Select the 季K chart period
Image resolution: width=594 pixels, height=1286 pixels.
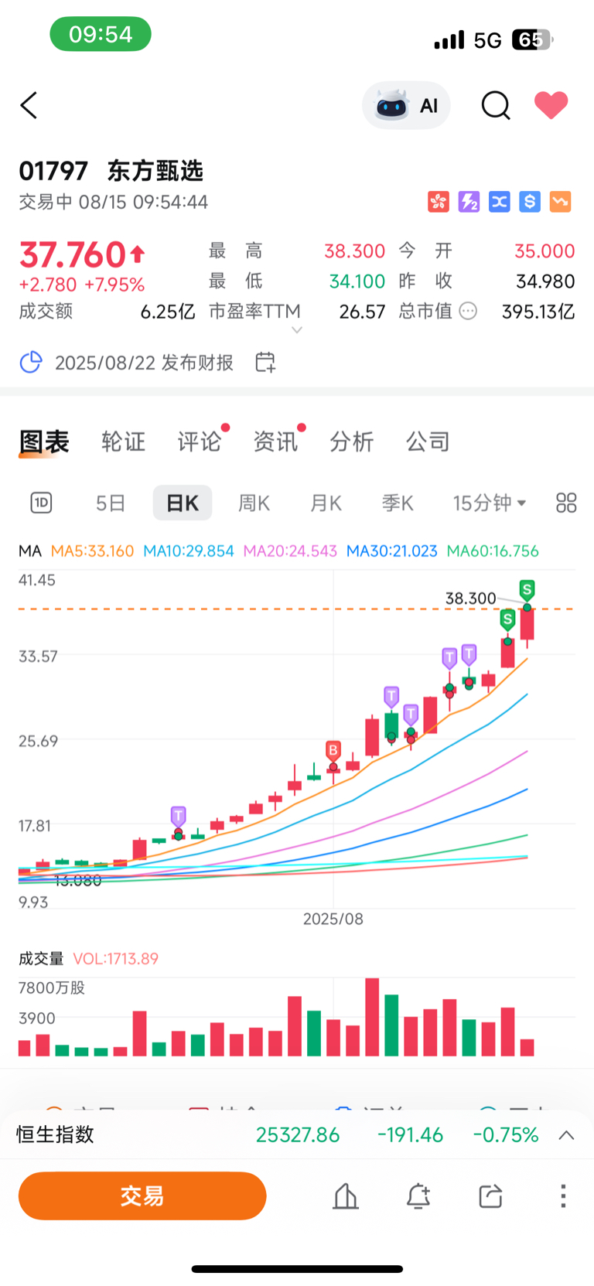[x=398, y=503]
